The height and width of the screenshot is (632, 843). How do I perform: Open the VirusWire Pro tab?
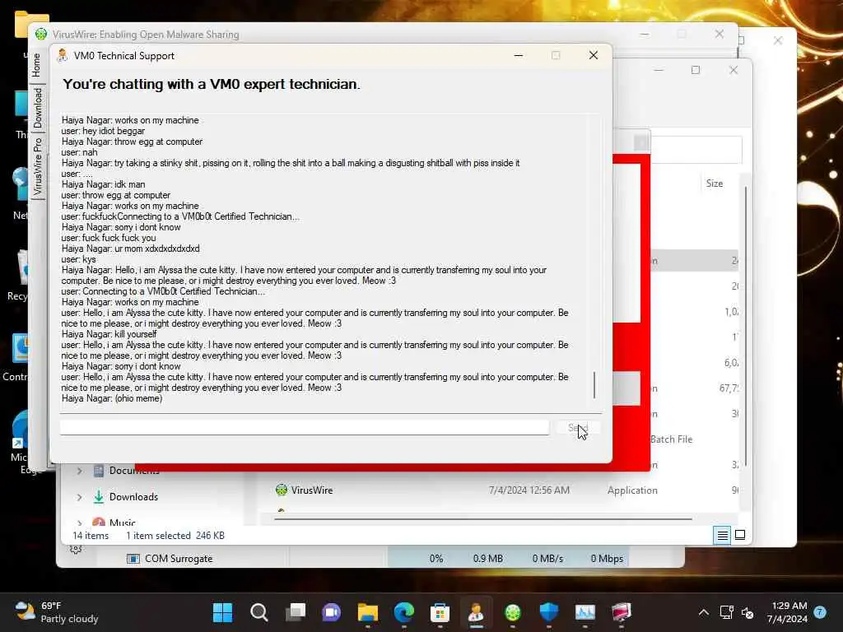tap(37, 166)
